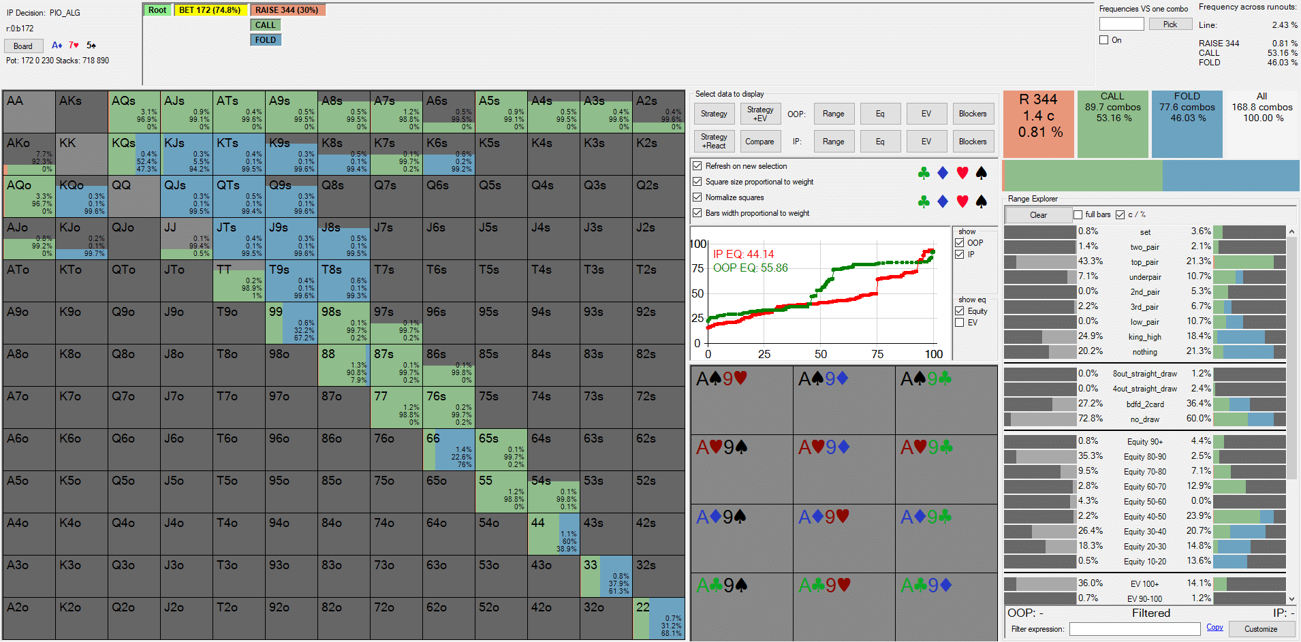This screenshot has width=1301, height=642.
Task: Click the Copy link beside filter expression
Action: coord(1214,628)
